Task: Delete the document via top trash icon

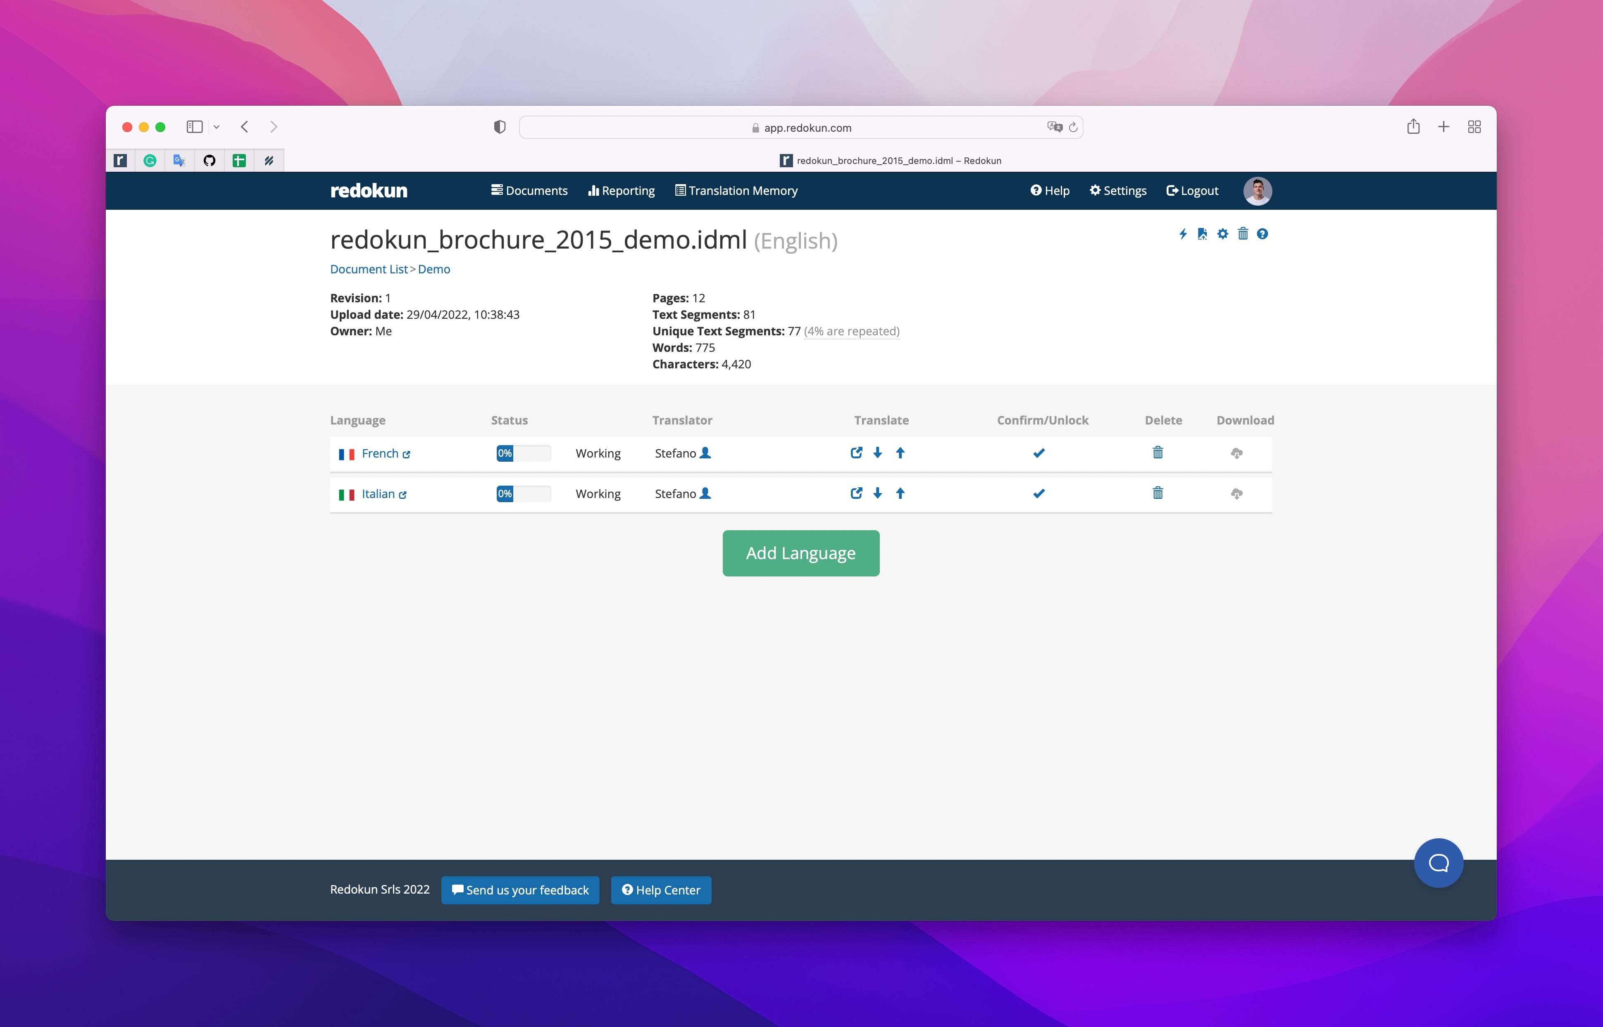Action: [1243, 234]
